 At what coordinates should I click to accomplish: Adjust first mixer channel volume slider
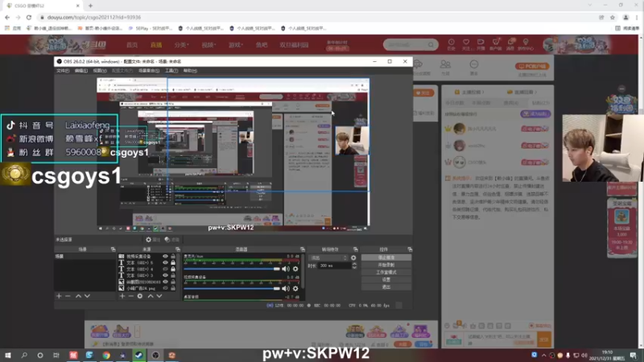(232, 269)
